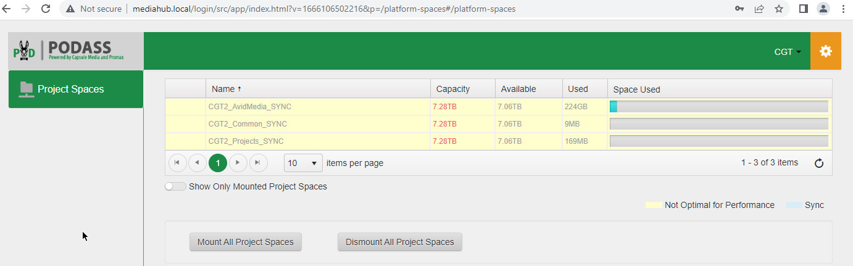Open the orange settings gear
This screenshot has height=266, width=853.
[825, 51]
